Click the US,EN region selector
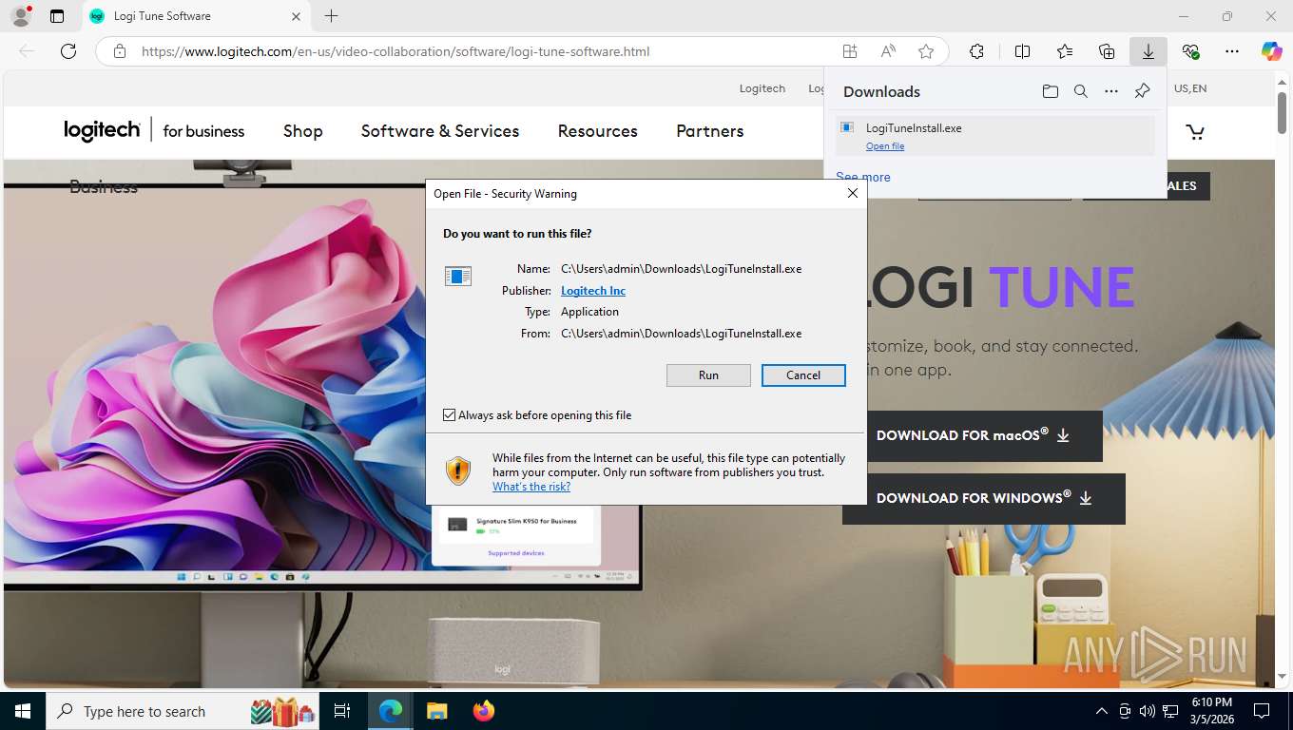Screen dimensions: 1293x730 tap(1190, 88)
